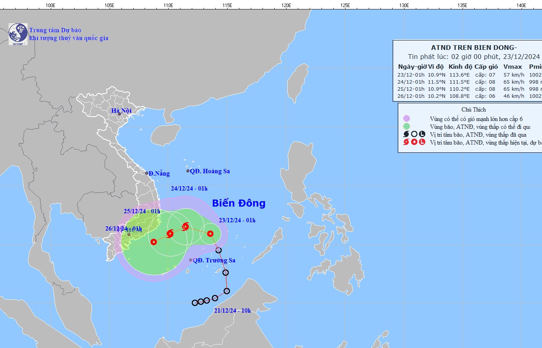Image resolution: width=542 pixels, height=348 pixels.
Task: Click the Đ.Nẵng city dot
Action: point(147,173)
